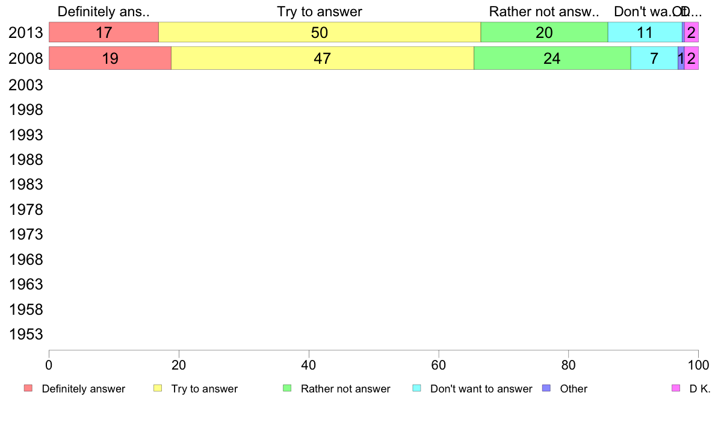
Task: Select the 2013 red bar segment showing 17
Action: [104, 33]
